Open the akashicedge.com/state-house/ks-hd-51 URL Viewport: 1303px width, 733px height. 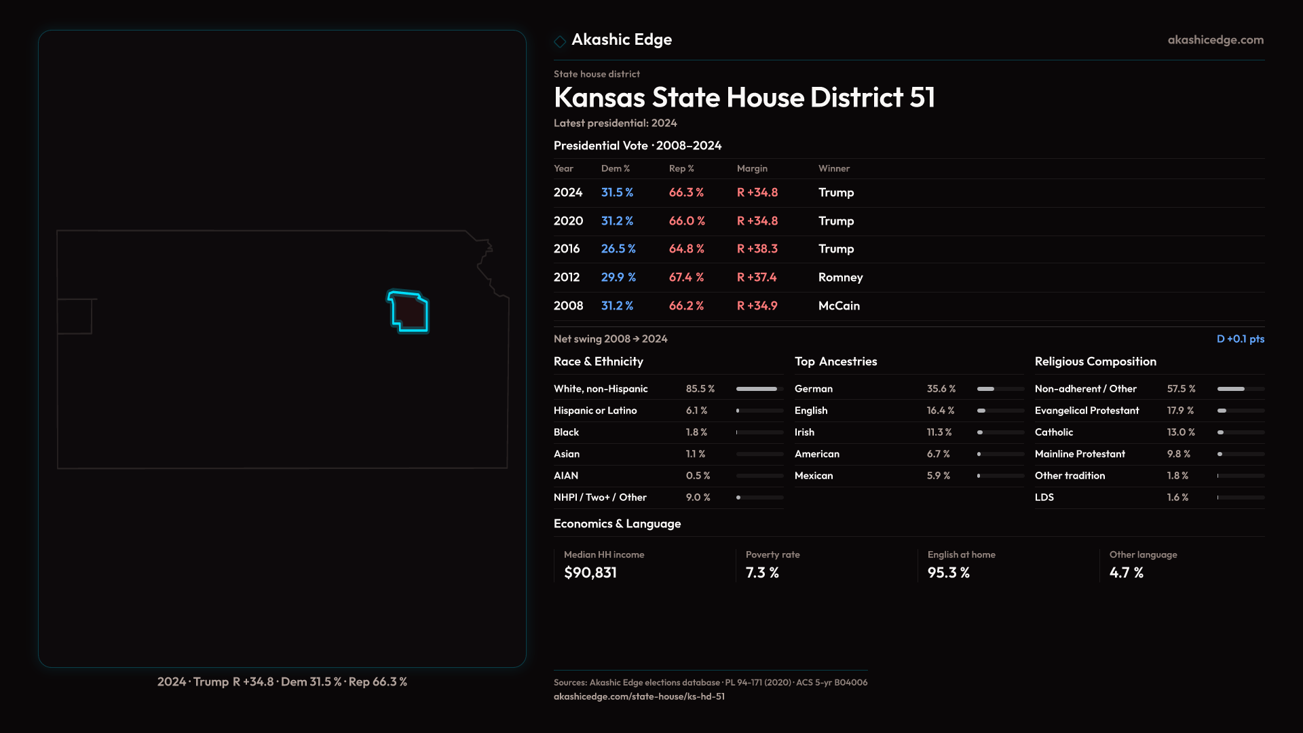click(x=639, y=696)
